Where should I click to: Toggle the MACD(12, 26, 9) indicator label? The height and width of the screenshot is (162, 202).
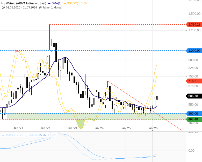click(x=17, y=135)
